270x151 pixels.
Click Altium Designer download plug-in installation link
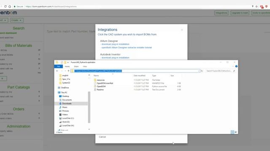[x=115, y=44]
